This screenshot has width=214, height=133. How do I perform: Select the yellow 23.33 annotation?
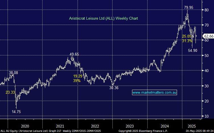10,93
